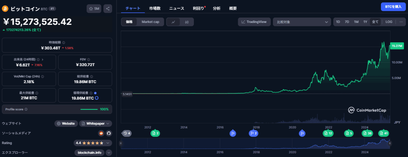The height and width of the screenshot is (157, 408).
Task: Click the CoinMarketCap watermark logo
Action: [367, 110]
